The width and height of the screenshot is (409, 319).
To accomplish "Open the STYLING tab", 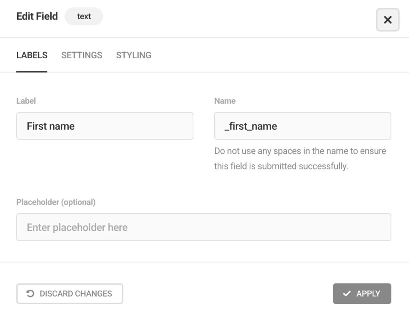I will (x=133, y=55).
